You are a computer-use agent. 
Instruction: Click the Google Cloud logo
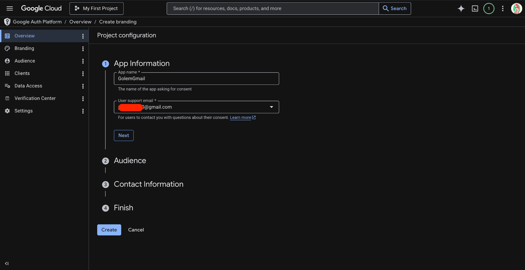(x=41, y=8)
